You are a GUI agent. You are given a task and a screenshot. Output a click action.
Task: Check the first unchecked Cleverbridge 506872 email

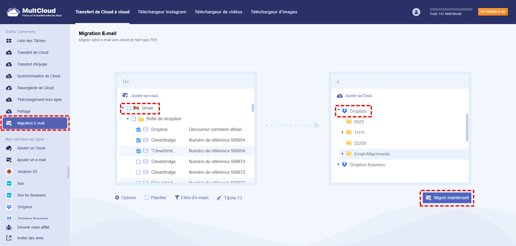pos(138,162)
